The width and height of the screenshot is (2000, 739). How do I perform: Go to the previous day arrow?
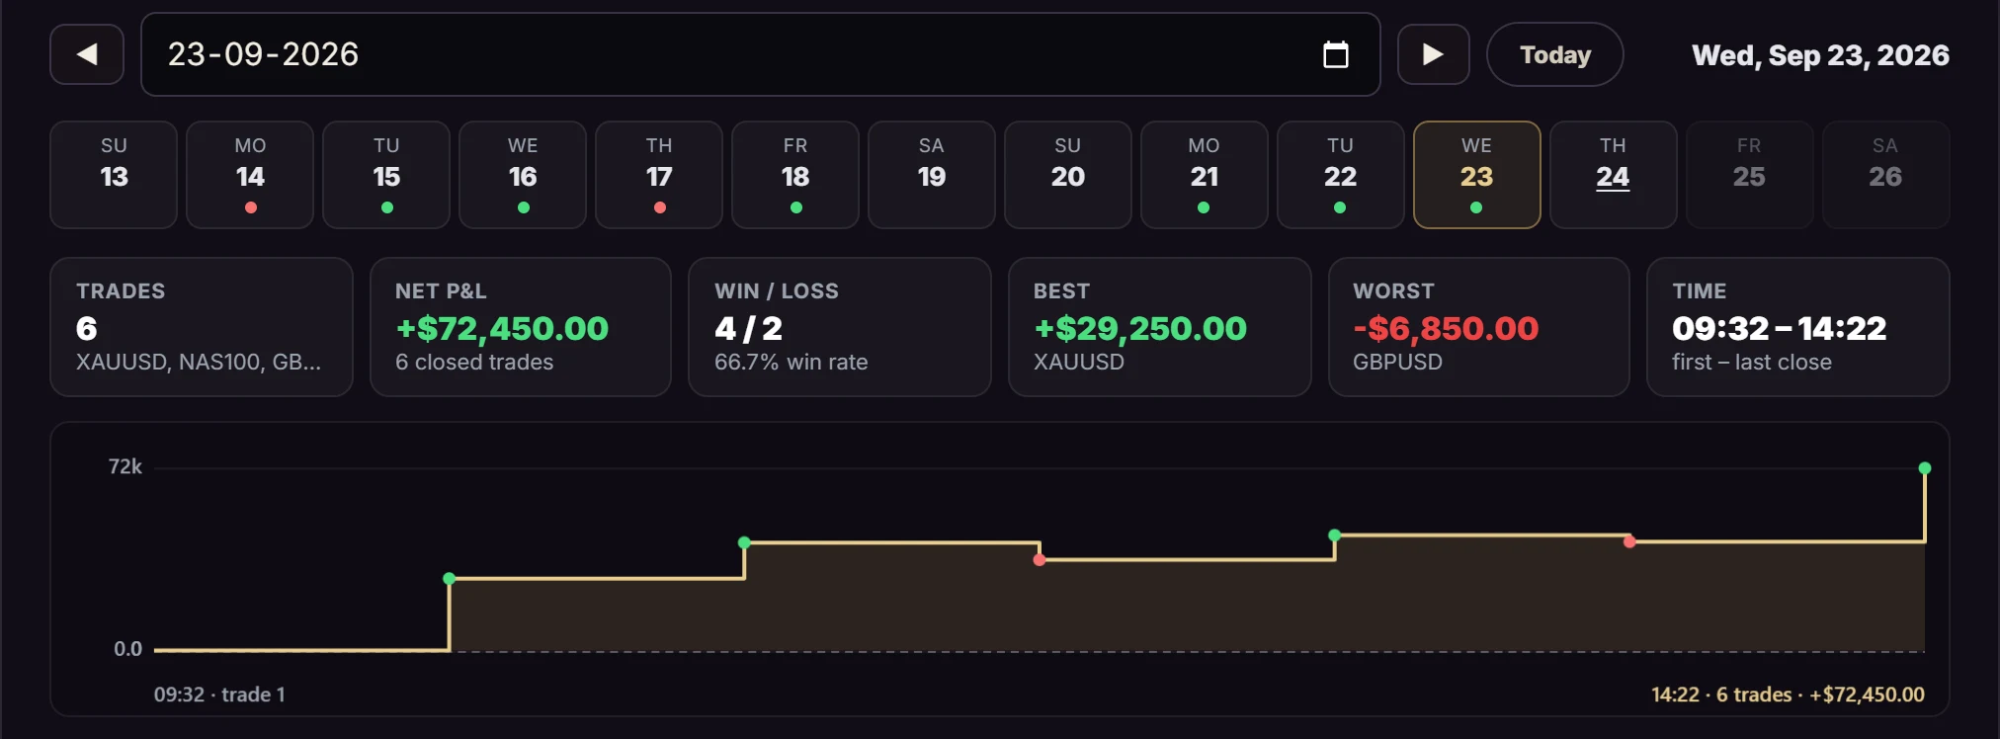87,54
